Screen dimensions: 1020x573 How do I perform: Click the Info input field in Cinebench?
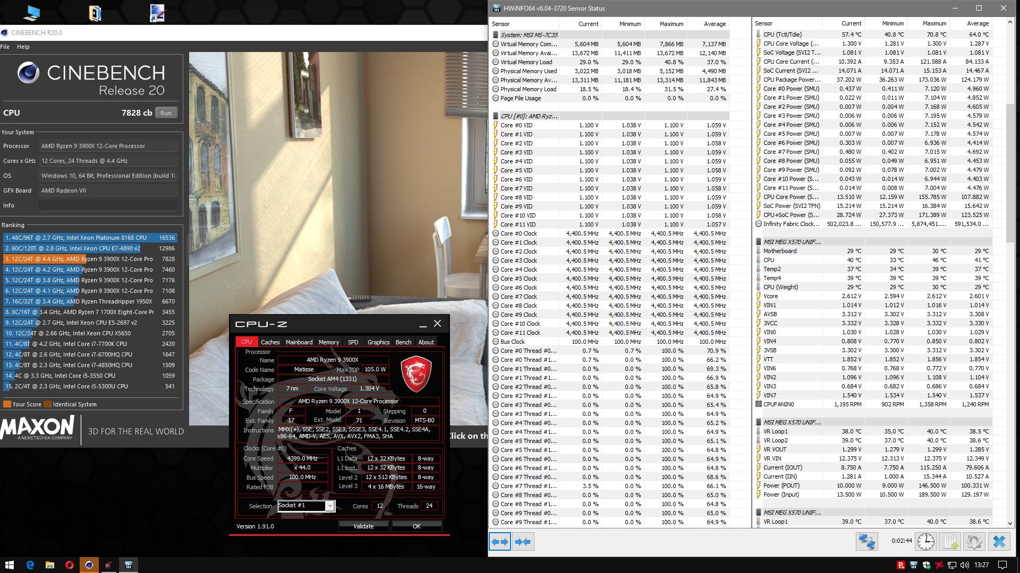(x=108, y=205)
